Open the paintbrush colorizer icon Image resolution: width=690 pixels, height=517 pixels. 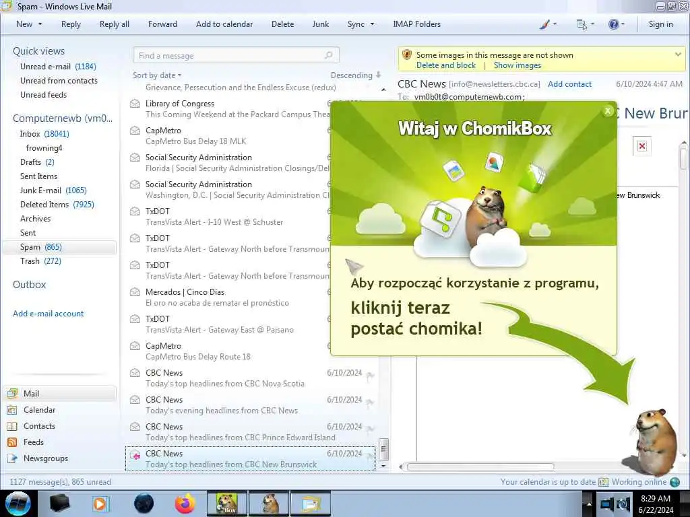click(544, 24)
